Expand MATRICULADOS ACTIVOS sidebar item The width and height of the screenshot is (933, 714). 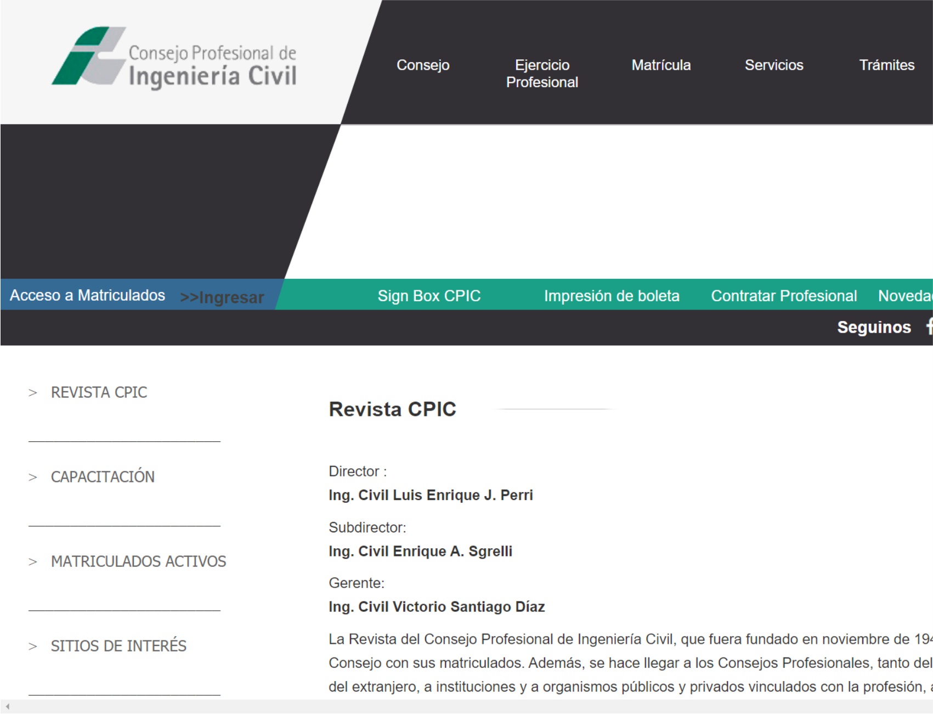(x=138, y=561)
